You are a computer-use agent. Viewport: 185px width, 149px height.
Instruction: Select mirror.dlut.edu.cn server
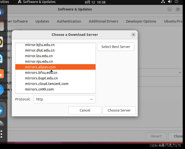pyautogui.click(x=55, y=50)
